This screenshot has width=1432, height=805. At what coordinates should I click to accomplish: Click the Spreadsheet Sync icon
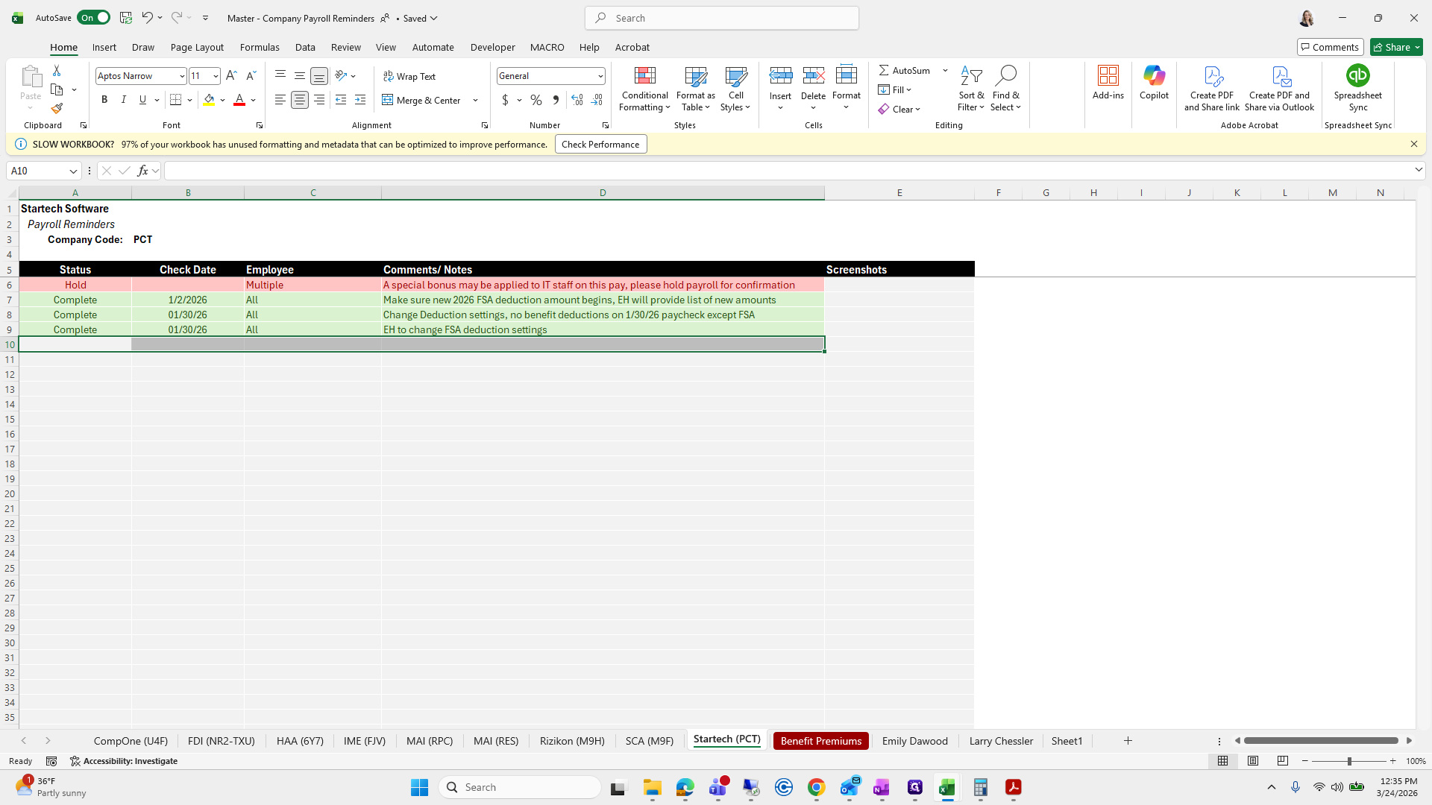point(1357,76)
